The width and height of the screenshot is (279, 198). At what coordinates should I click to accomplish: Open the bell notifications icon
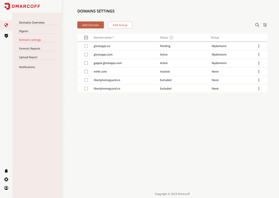point(6,171)
